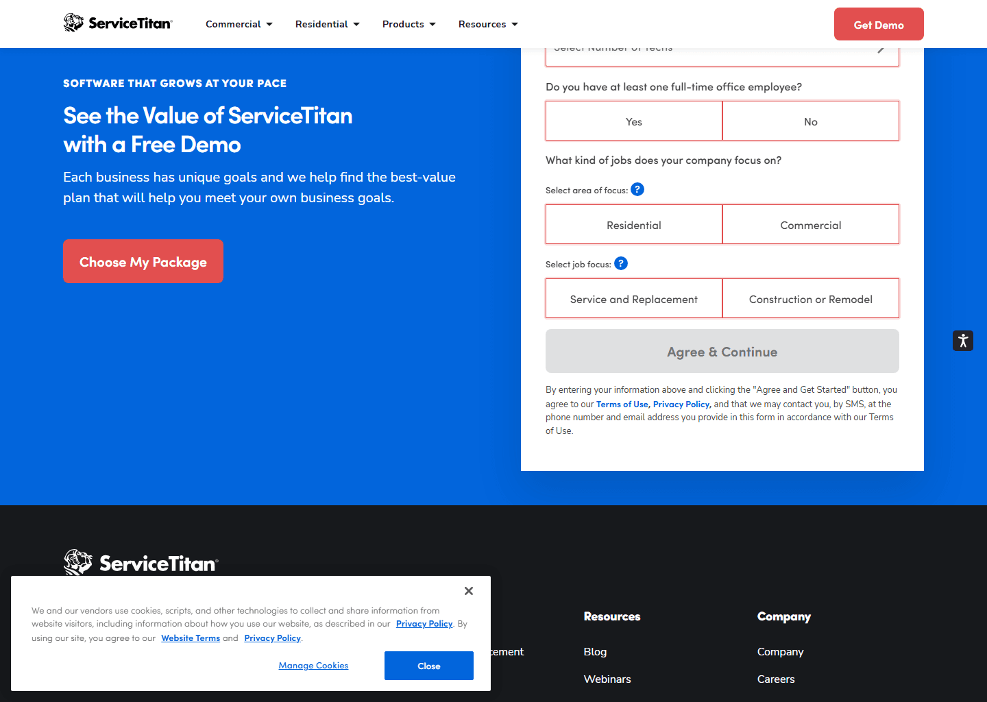Expand the Residential navigation menu
Screen dimensions: 987x702
click(328, 24)
